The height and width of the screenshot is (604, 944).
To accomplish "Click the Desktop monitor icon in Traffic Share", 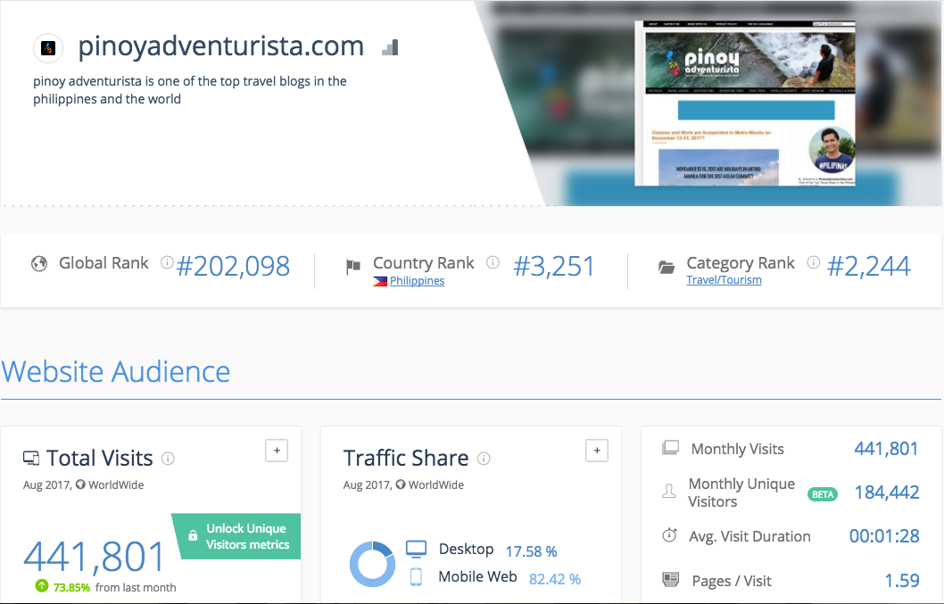I will tap(416, 549).
